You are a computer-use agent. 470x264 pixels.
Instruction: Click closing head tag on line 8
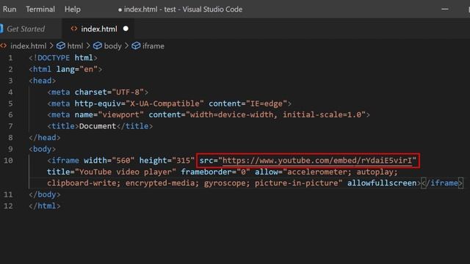tap(45, 137)
